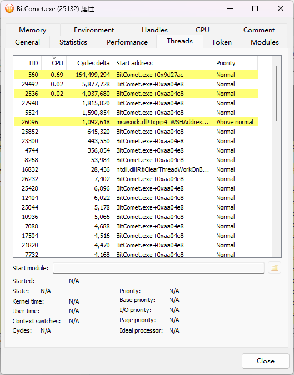The image size is (294, 375).
Task: Click the Start module text field
Action: [x=158, y=268]
